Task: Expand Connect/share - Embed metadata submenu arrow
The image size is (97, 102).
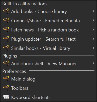Action: (x=93, y=20)
